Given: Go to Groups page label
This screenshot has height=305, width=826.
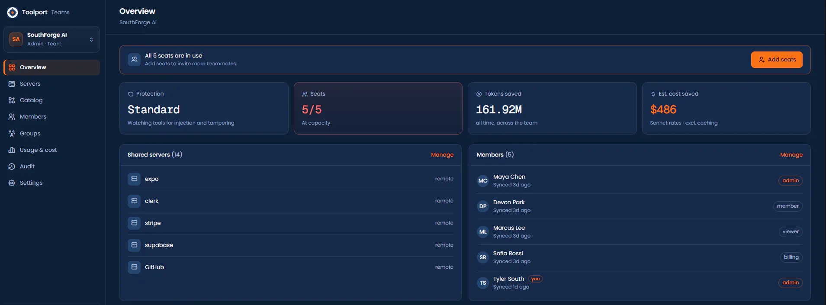Looking at the screenshot, I should pos(30,134).
